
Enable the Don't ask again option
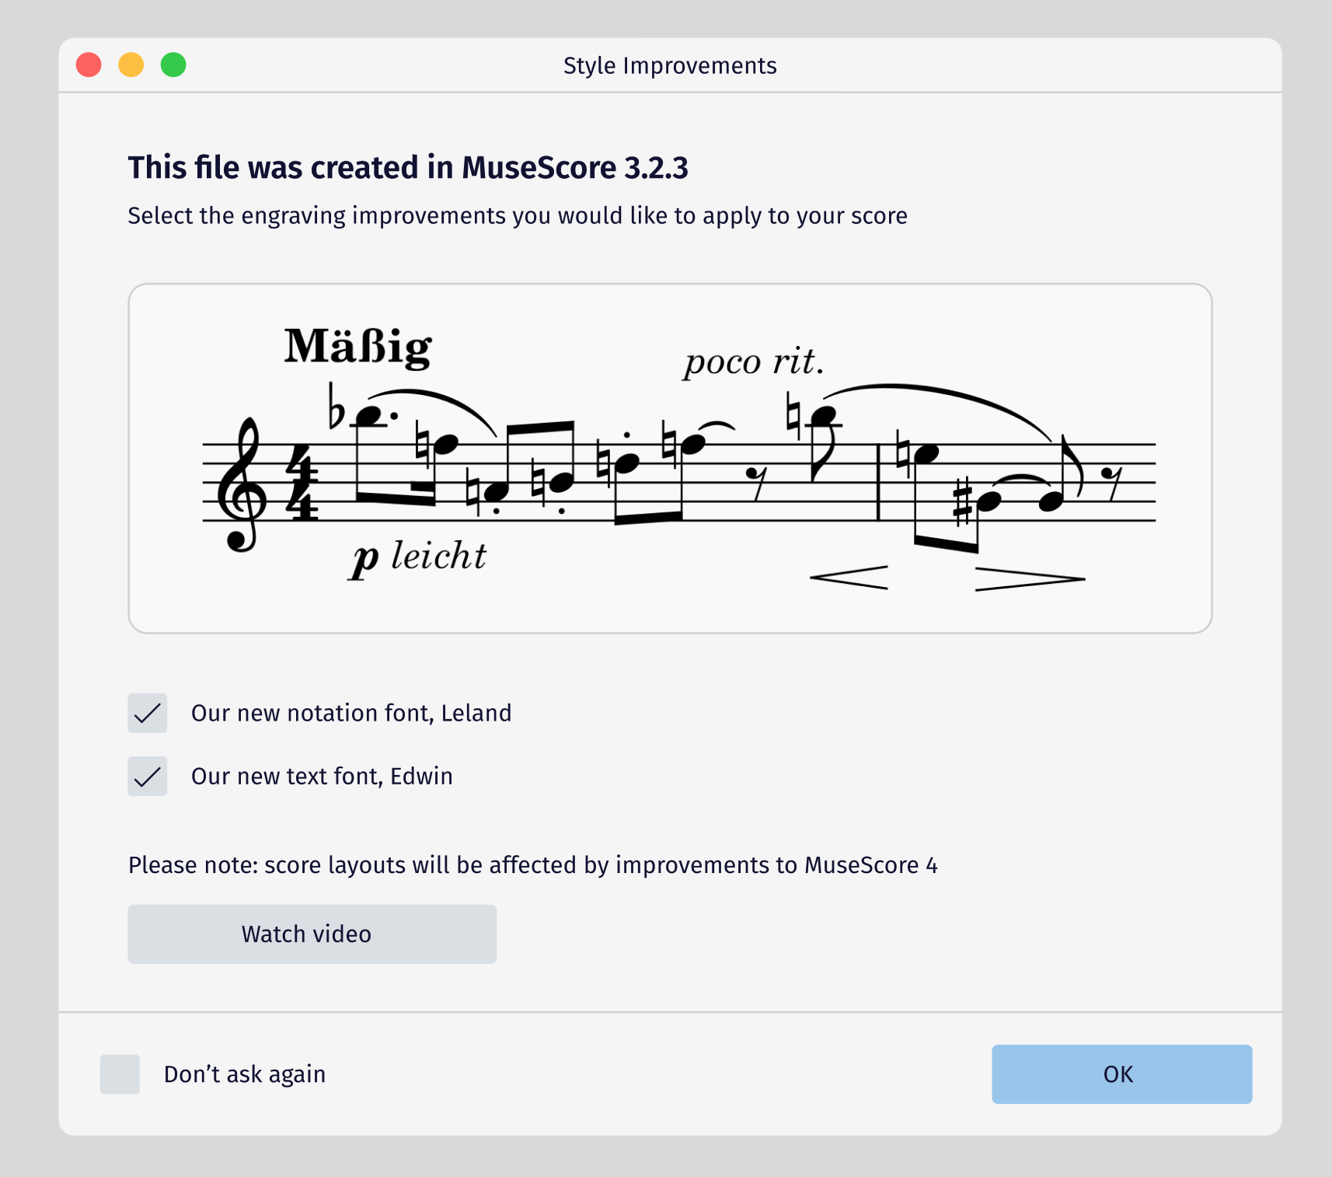click(118, 1074)
